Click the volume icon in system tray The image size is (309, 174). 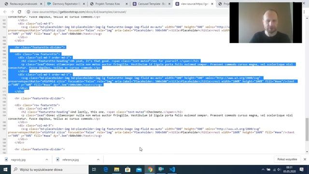[x=279, y=170]
